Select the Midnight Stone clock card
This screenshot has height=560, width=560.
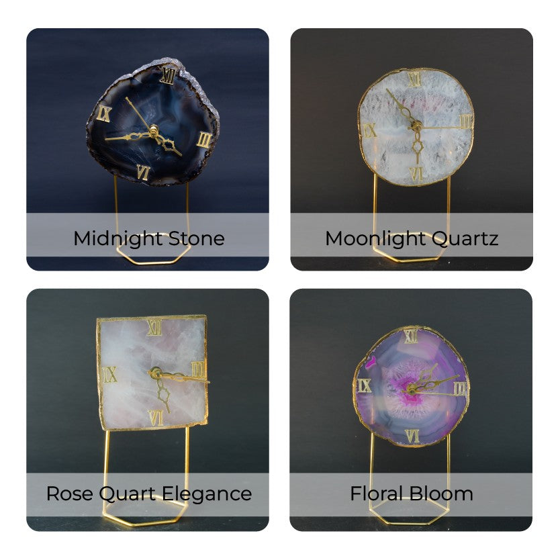tap(148, 149)
